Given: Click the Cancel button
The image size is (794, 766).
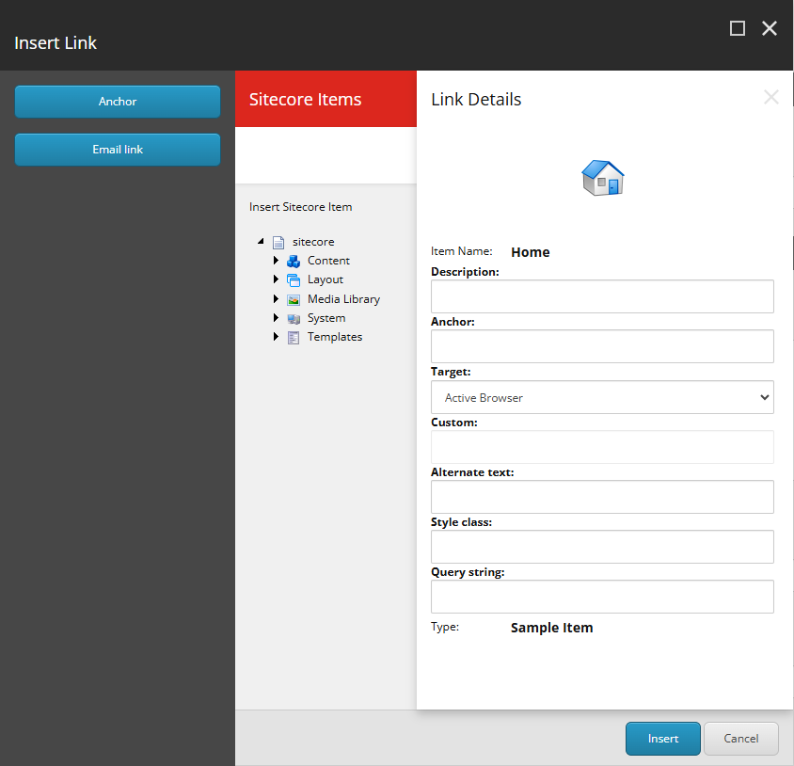Looking at the screenshot, I should (x=740, y=739).
